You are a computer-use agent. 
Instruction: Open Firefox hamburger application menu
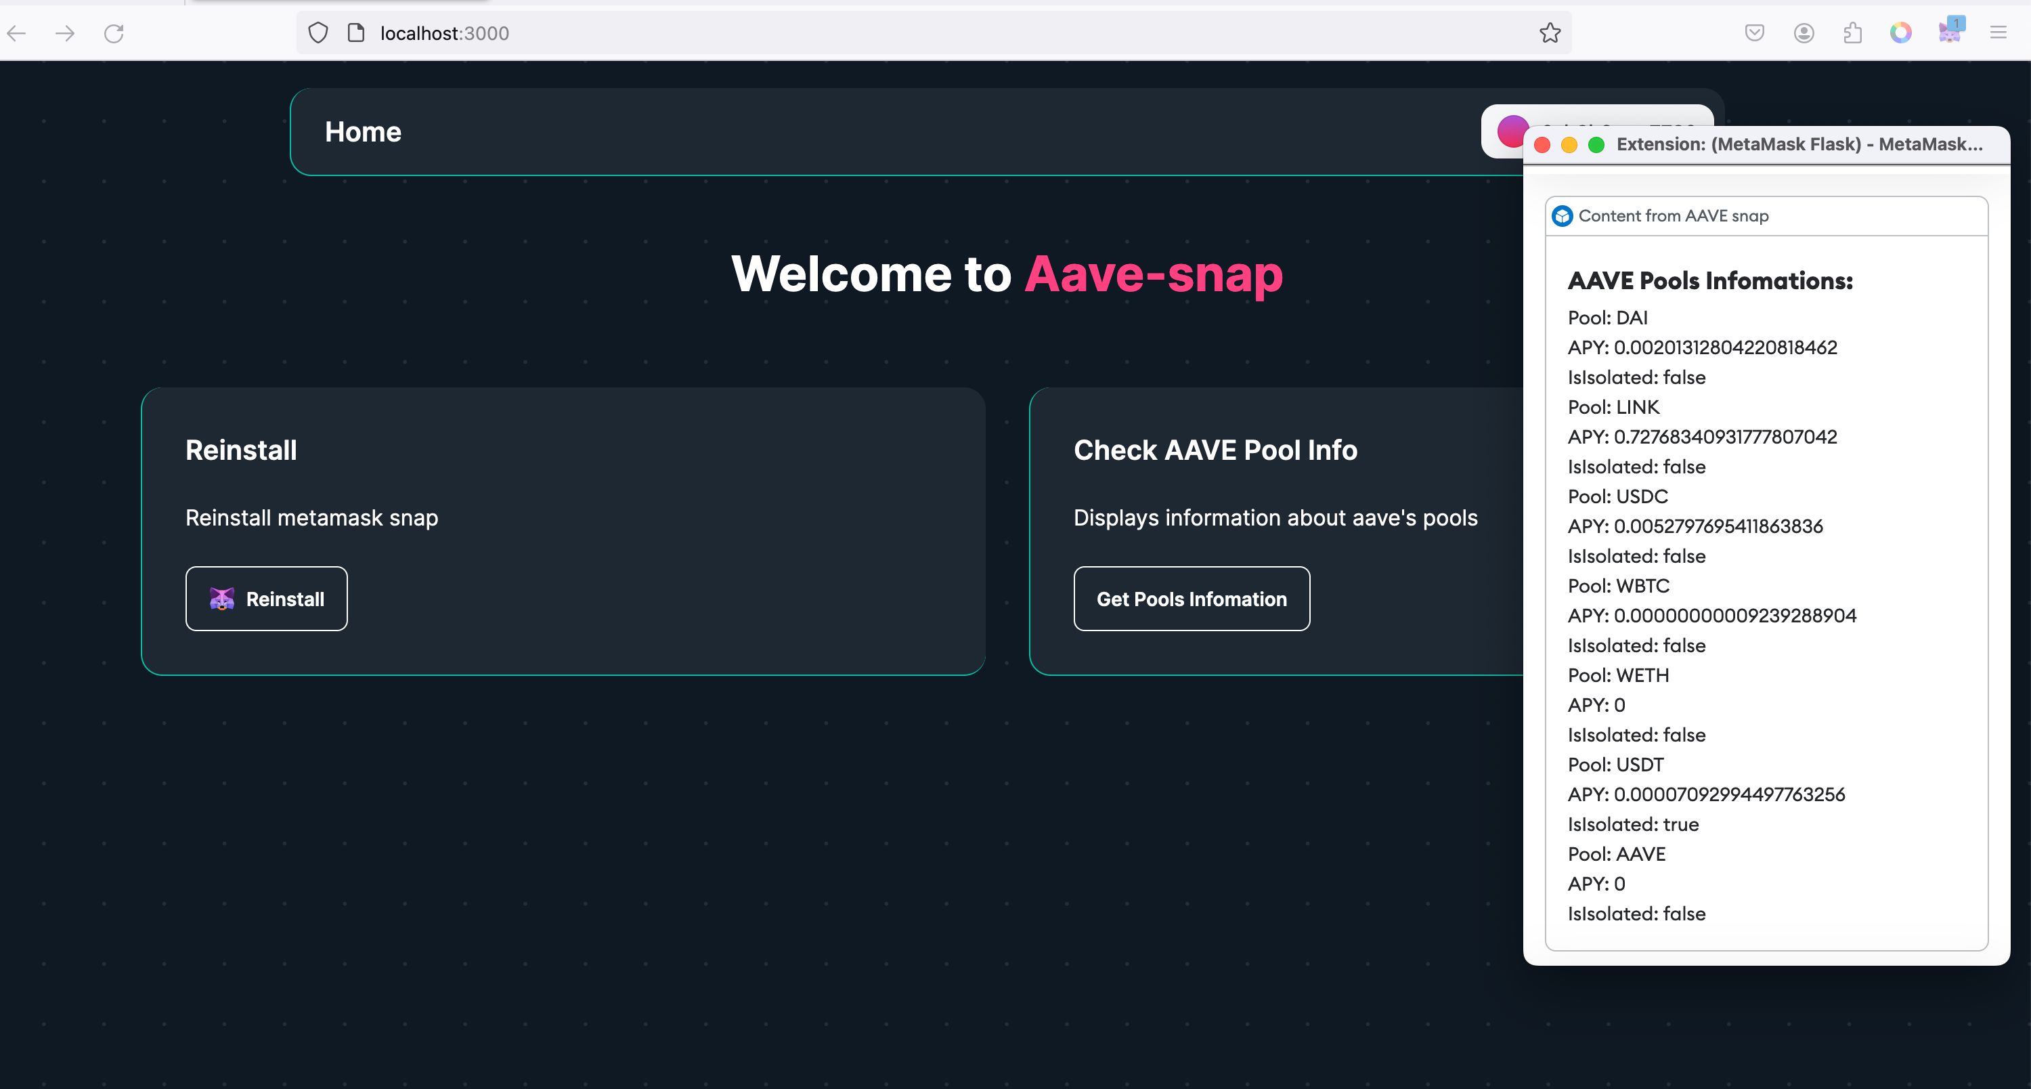[1998, 33]
